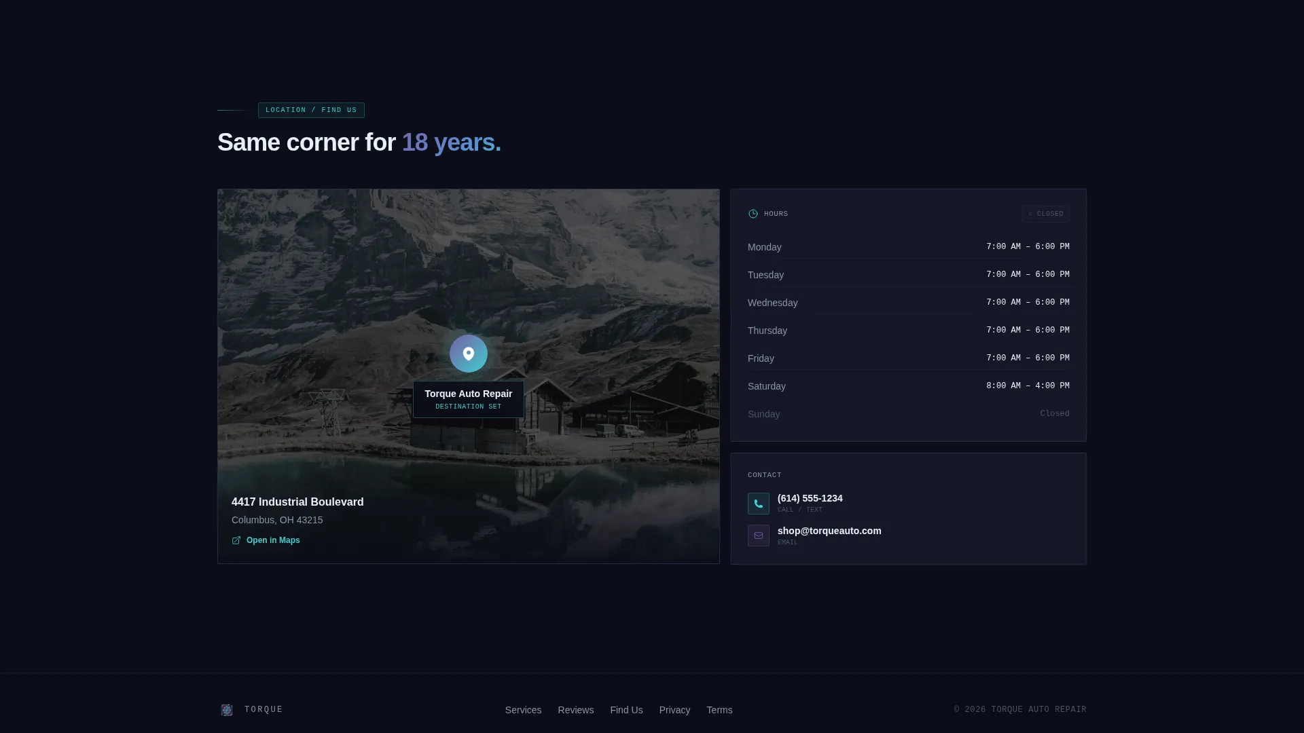1304x733 pixels.
Task: Click the Closed status badge
Action: tap(1046, 214)
